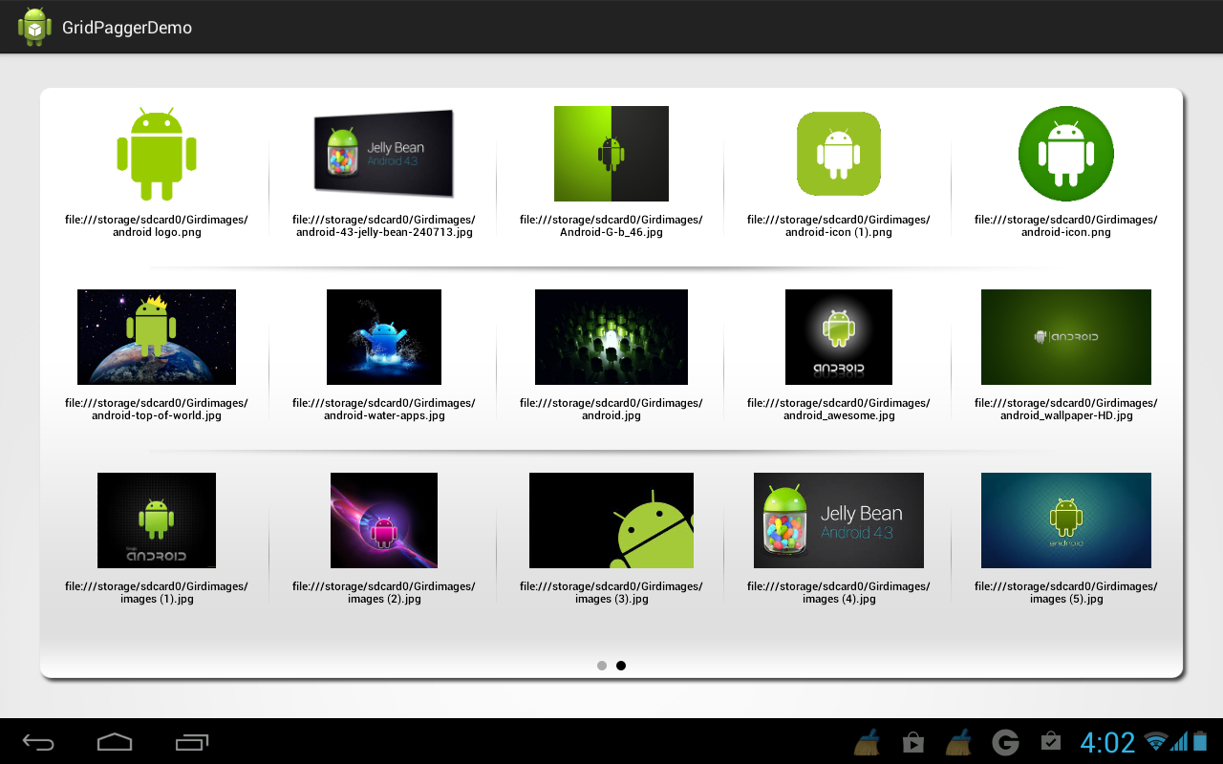Open the Google G notification icon
Image resolution: width=1223 pixels, height=764 pixels.
click(x=1005, y=742)
